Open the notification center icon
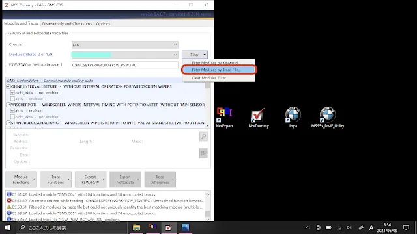 point(406,227)
